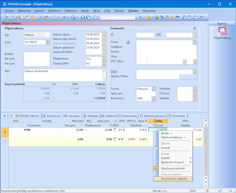Screen dimensions: 236x193
Task: Open the Přijaté faktury agenda icon
Action: click(x=222, y=31)
